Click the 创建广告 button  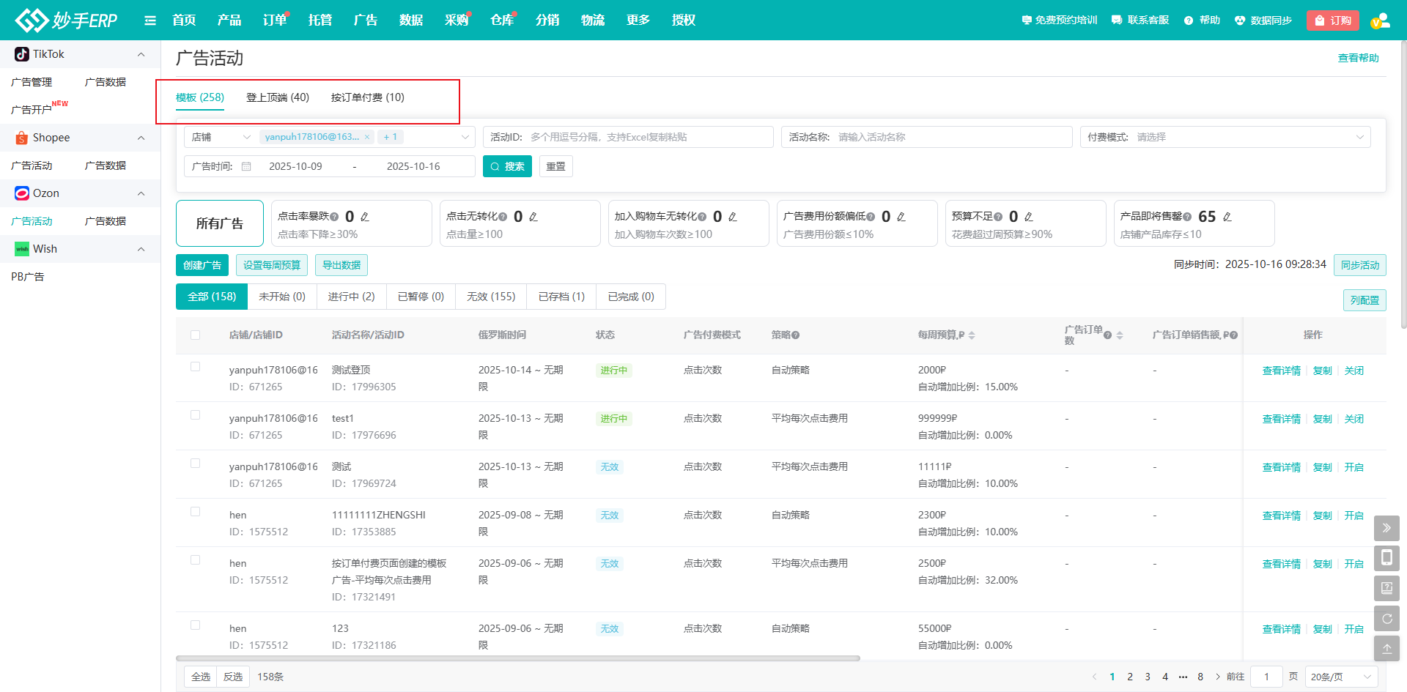[x=202, y=265]
